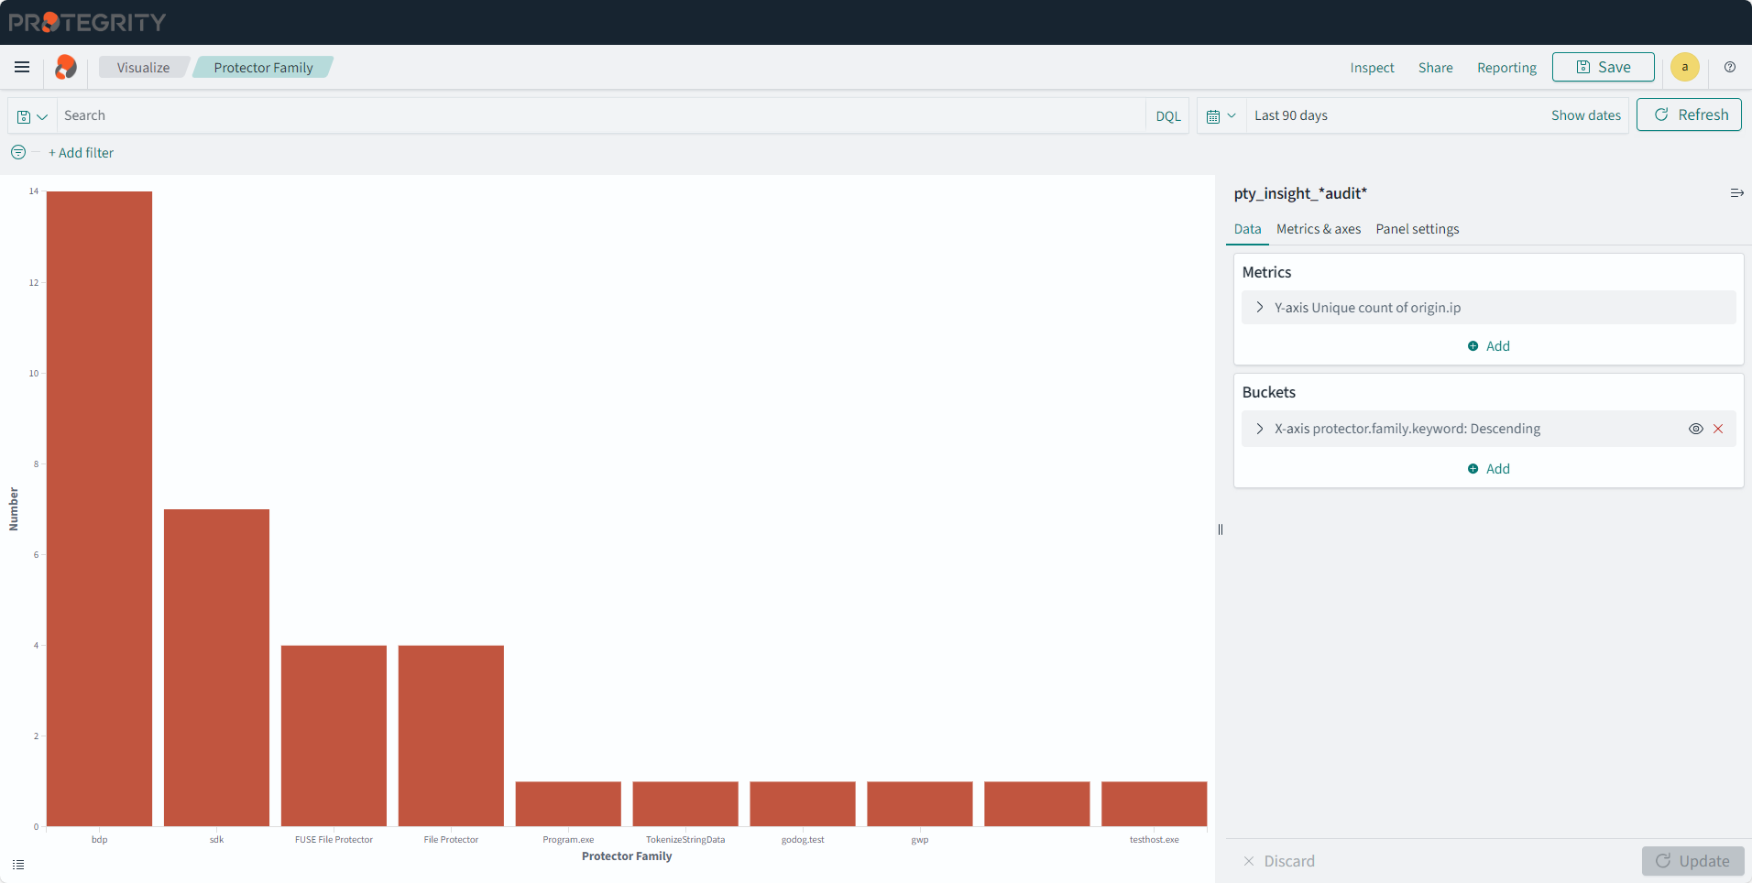Image resolution: width=1752 pixels, height=883 pixels.
Task: Open the Panel settings tab
Action: (x=1417, y=229)
